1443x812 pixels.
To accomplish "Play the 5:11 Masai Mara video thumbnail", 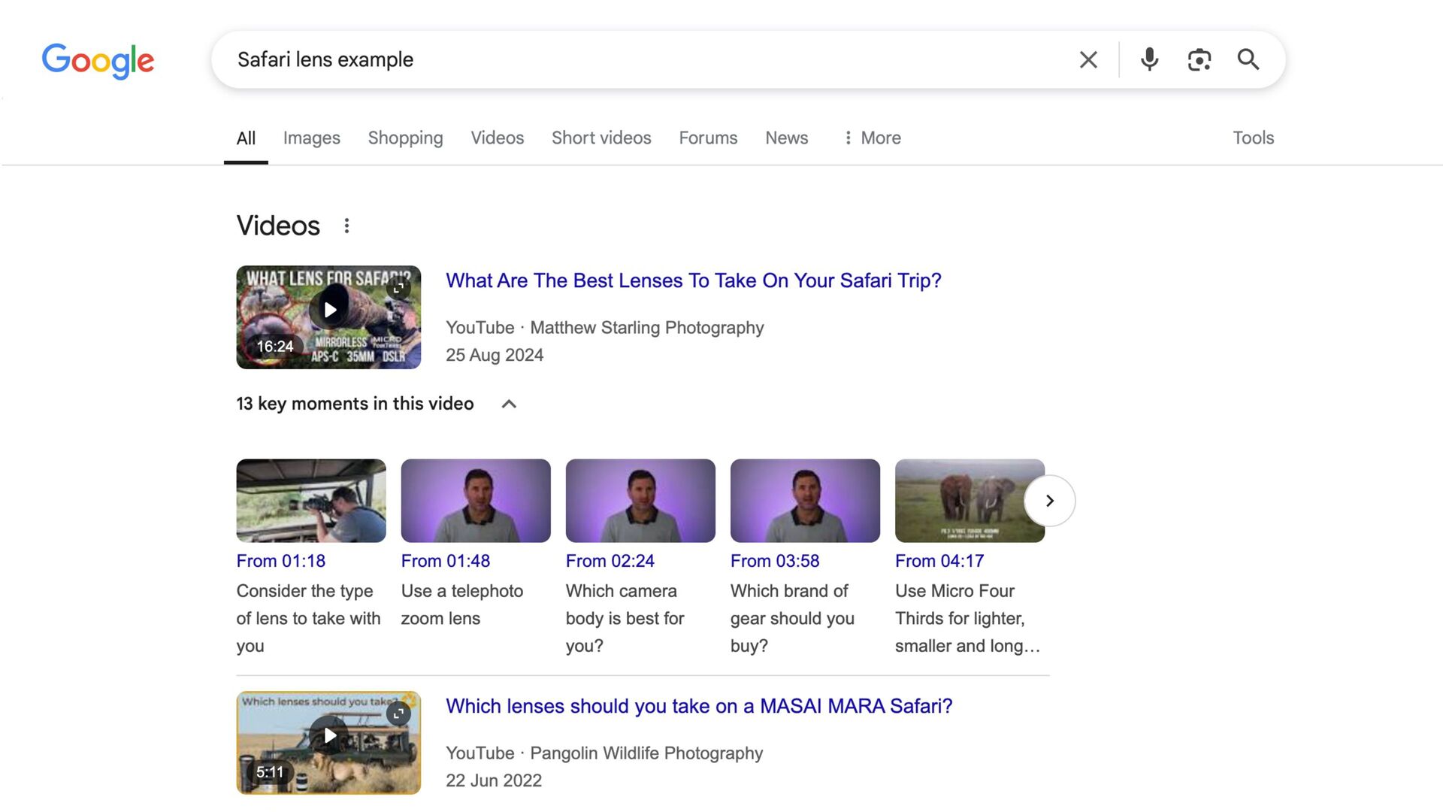I will (x=328, y=742).
